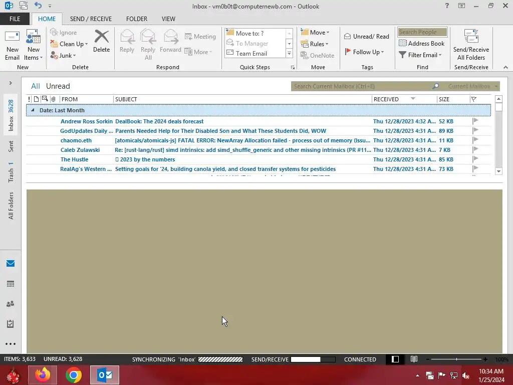
Task: Click Ignore conversation button
Action: click(64, 33)
